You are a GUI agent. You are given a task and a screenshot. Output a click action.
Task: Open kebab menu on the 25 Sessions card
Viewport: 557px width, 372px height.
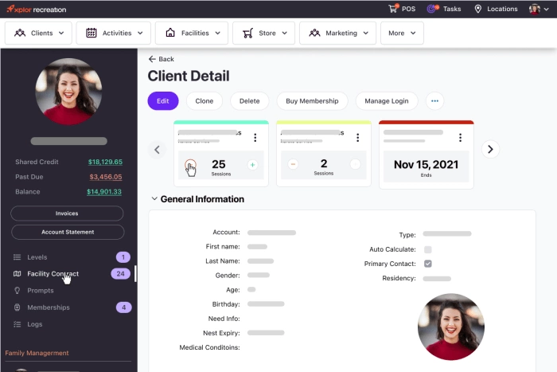point(255,138)
